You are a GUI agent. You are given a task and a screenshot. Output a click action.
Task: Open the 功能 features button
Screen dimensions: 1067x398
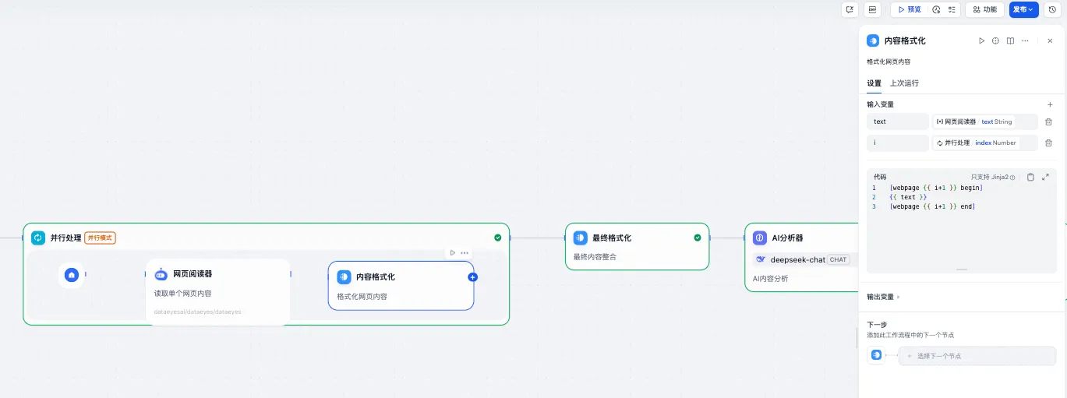click(984, 9)
